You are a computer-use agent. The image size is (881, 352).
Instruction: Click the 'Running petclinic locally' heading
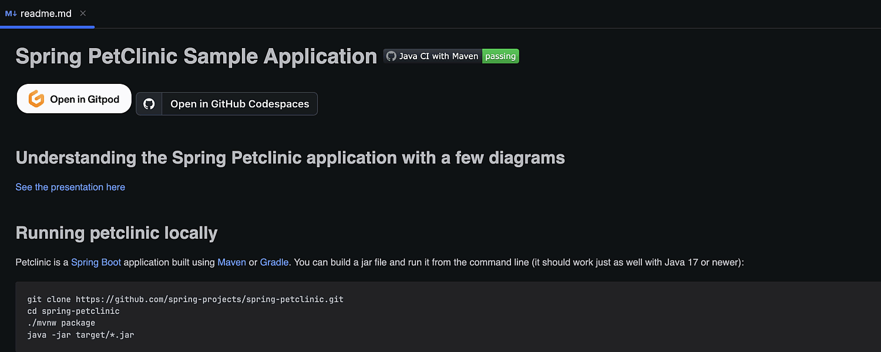tap(116, 232)
